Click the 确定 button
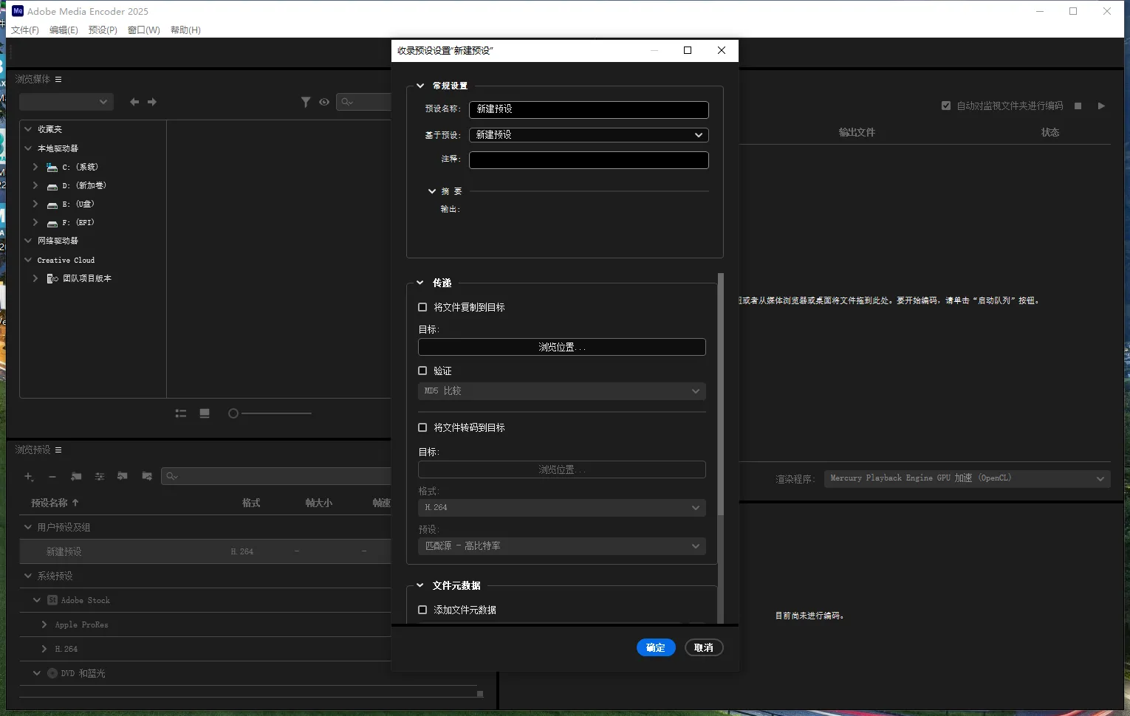The image size is (1130, 716). tap(656, 647)
